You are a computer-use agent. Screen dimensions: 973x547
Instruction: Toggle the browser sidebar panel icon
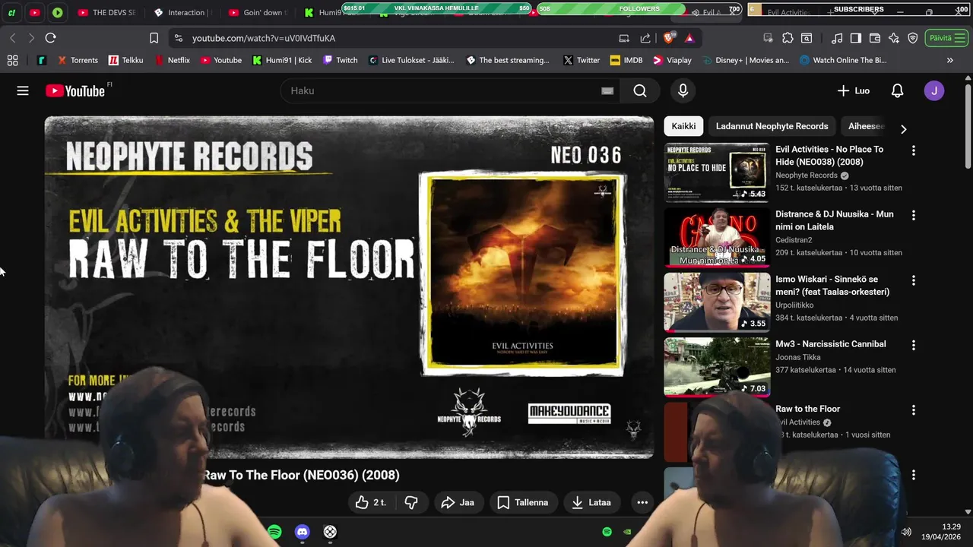856,38
